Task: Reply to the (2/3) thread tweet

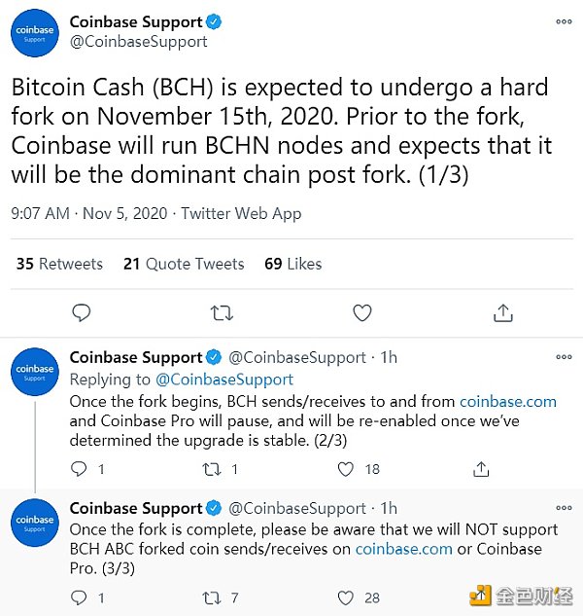Action: 80,469
